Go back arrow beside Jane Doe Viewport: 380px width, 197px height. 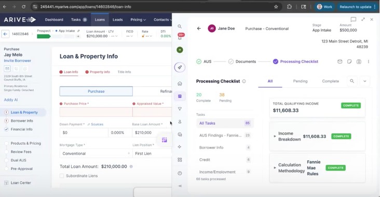click(x=199, y=29)
